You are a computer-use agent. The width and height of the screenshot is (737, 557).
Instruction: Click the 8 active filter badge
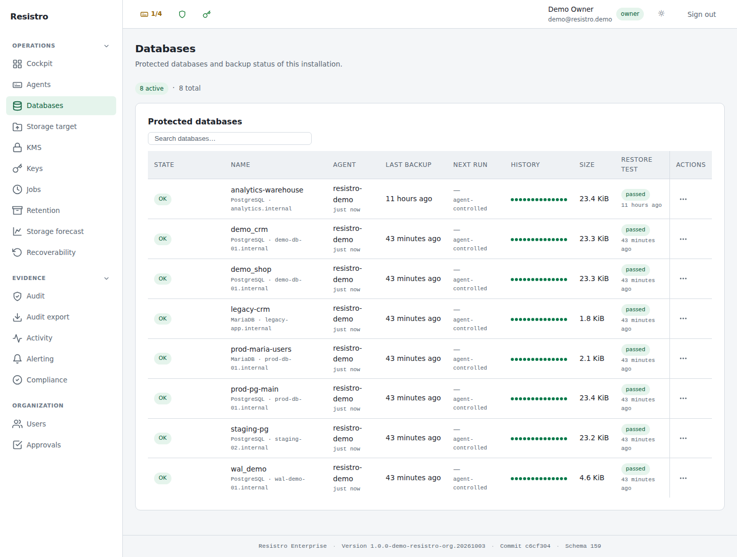(151, 89)
